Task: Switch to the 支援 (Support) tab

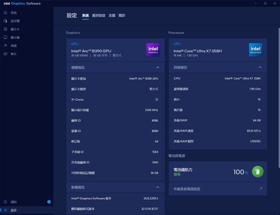Action: pos(112,16)
